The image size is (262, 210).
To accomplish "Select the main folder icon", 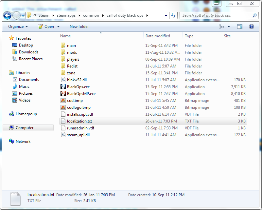I will click(63, 45).
